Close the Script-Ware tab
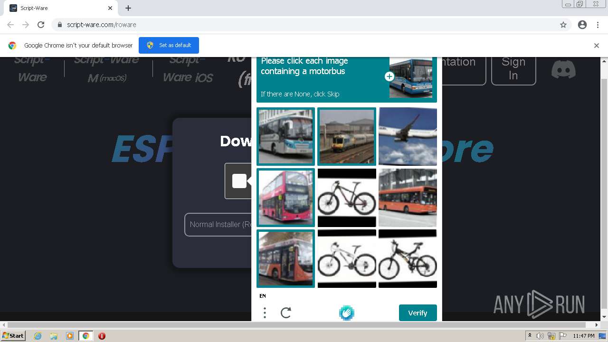The width and height of the screenshot is (608, 342). pyautogui.click(x=110, y=8)
